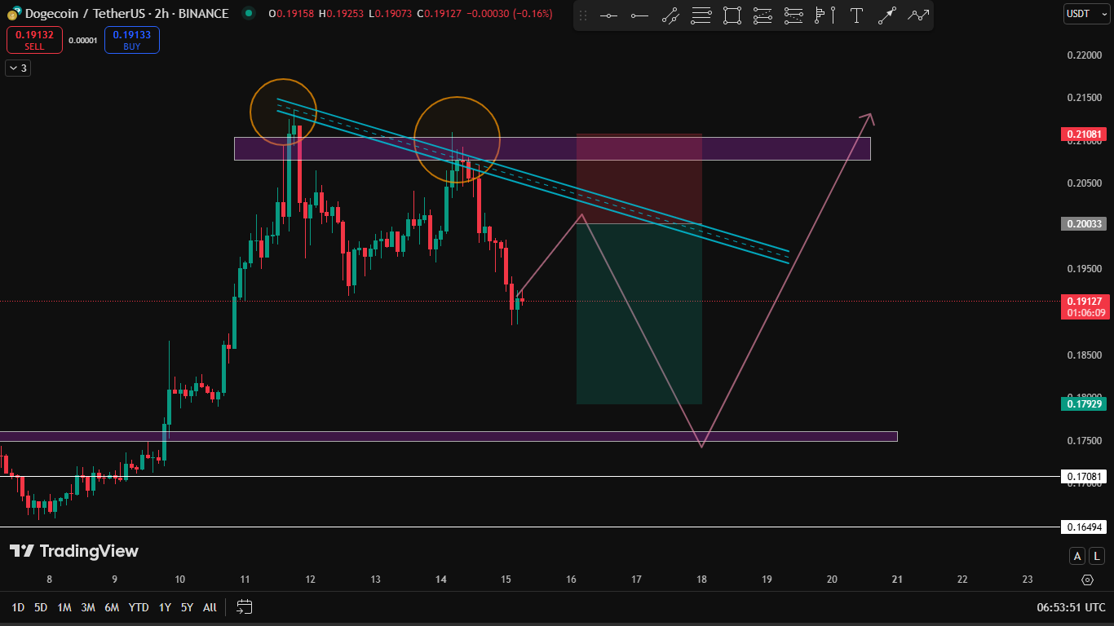Click date 21 on time axis
Screen dimensions: 1114x626
click(x=897, y=580)
